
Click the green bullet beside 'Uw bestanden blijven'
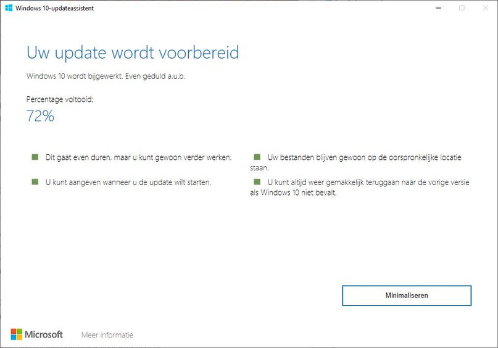point(257,157)
